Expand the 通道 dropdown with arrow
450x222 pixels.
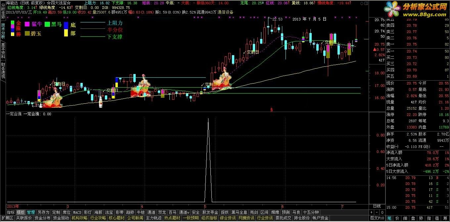[184, 212]
